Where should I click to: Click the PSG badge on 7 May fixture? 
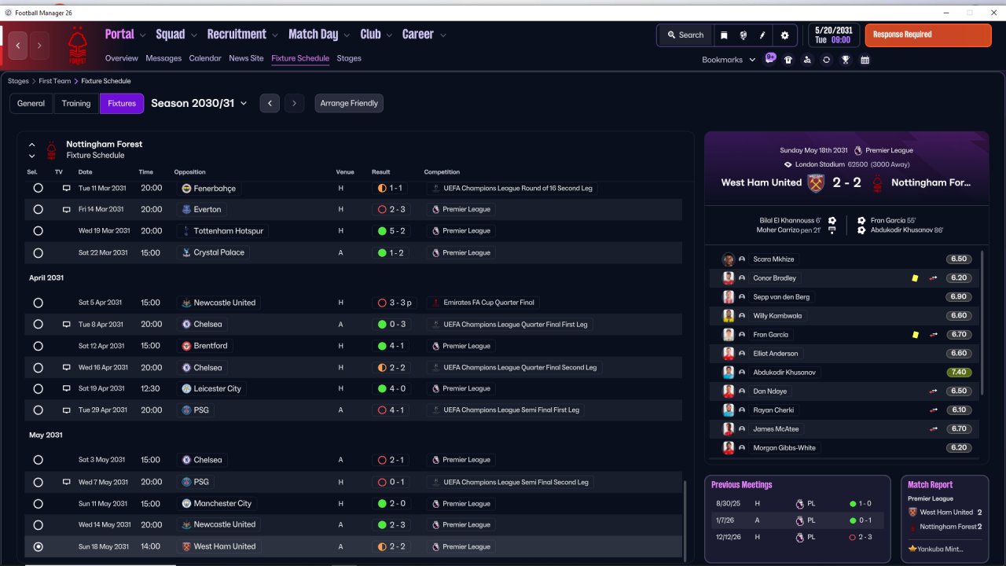(x=186, y=482)
